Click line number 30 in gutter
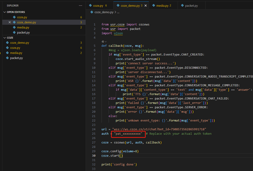This screenshot has width=253, height=171. coord(94,155)
